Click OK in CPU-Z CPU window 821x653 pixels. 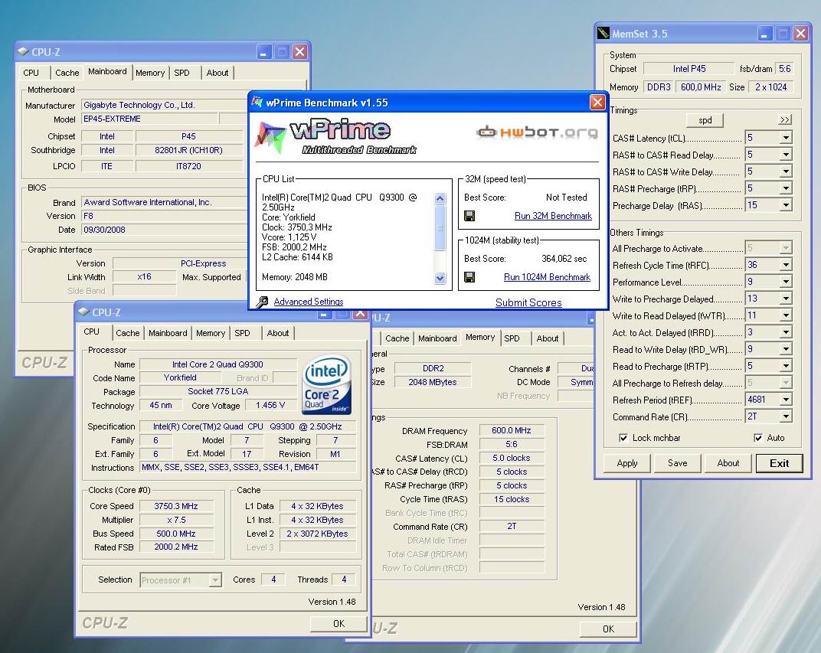(x=339, y=624)
